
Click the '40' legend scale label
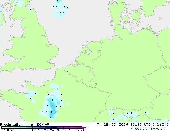[x=71, y=130]
